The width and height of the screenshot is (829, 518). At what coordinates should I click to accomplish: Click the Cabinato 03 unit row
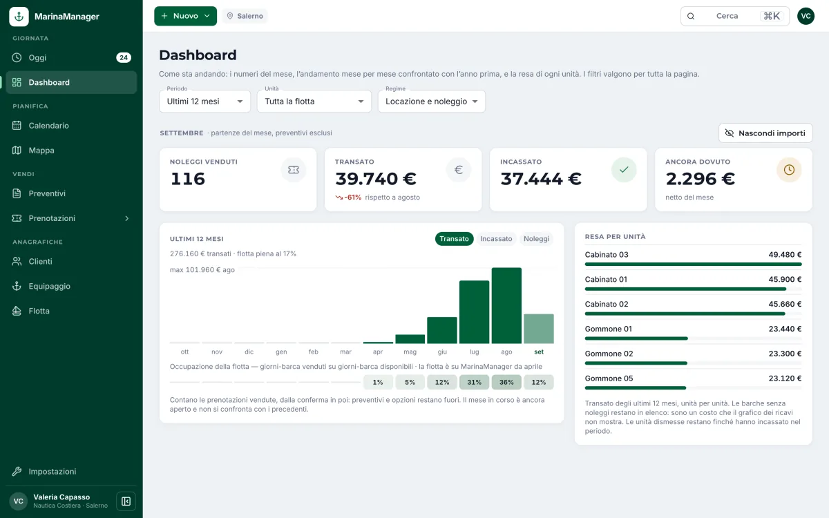point(693,258)
